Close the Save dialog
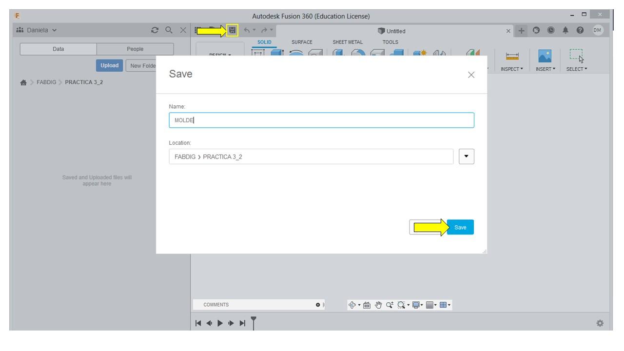624x351 pixels. pos(471,75)
